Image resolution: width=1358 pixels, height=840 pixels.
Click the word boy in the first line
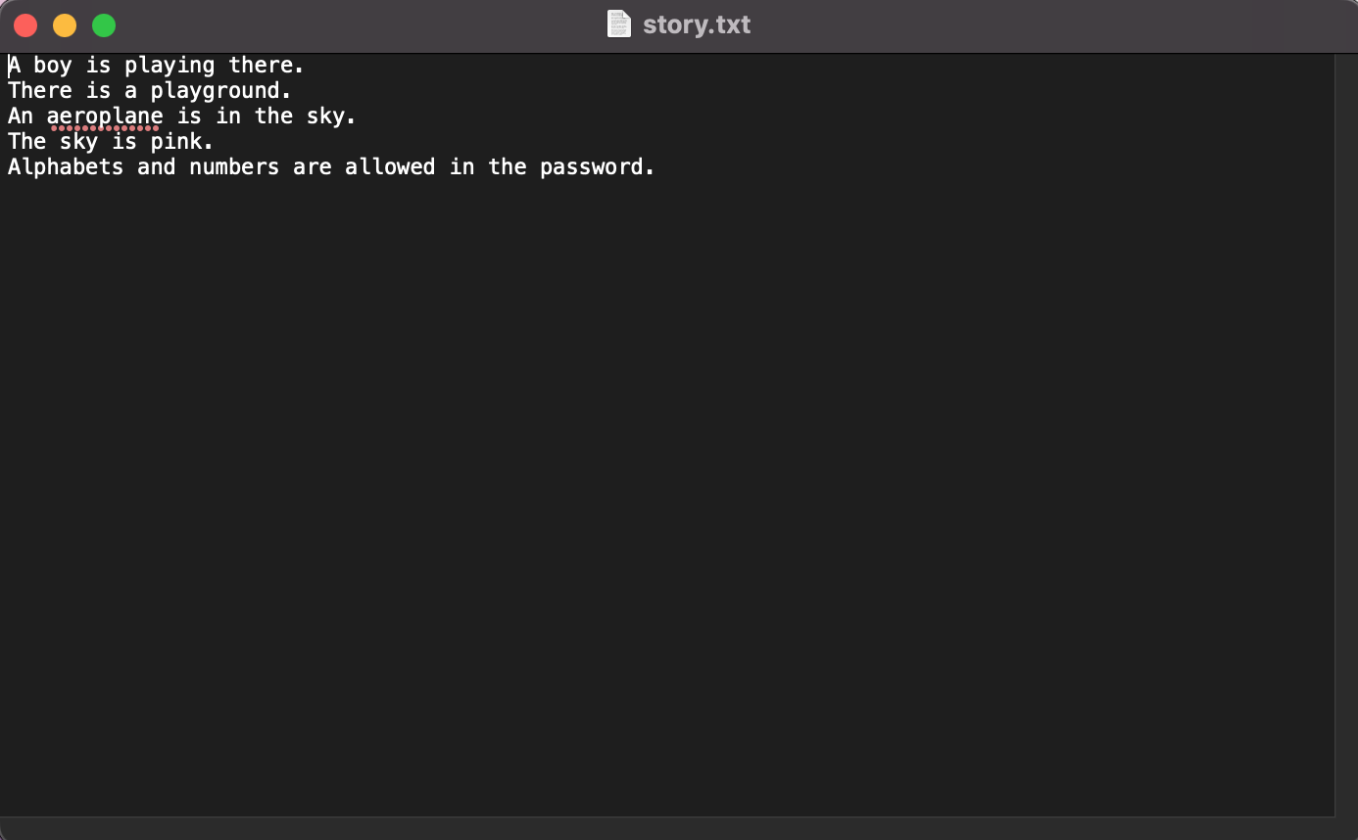(x=55, y=65)
